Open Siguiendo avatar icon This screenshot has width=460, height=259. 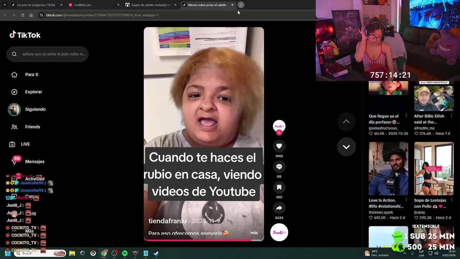[14, 109]
